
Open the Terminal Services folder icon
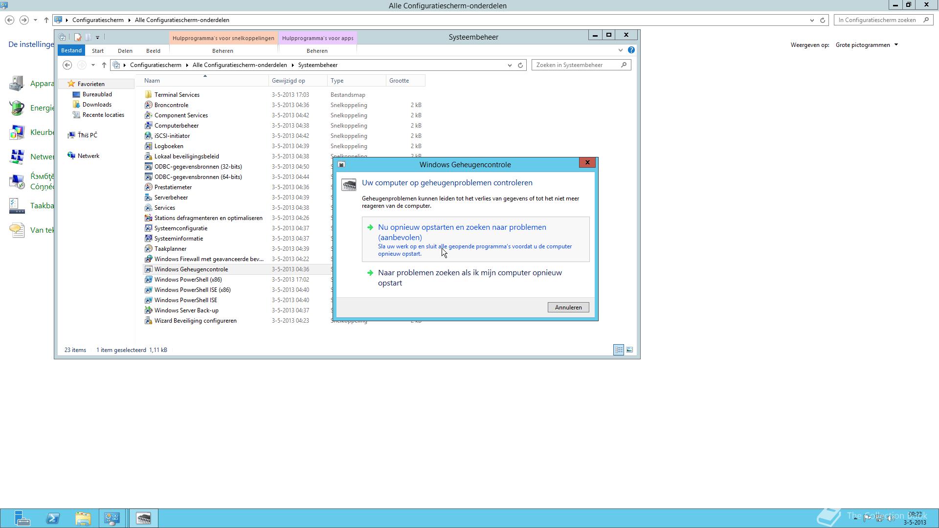(148, 95)
